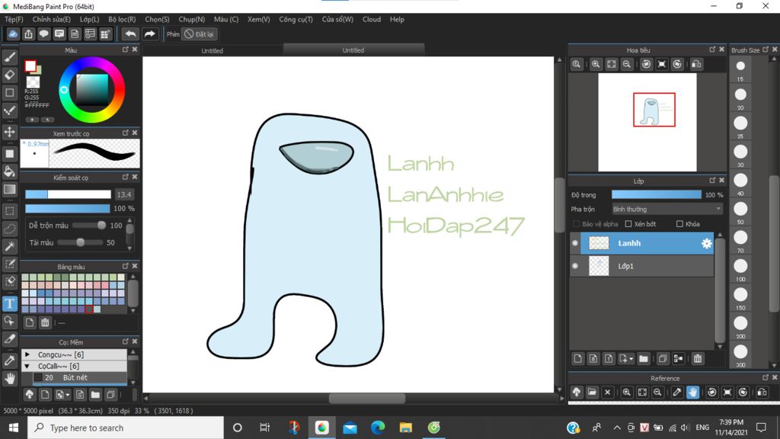The height and width of the screenshot is (439, 780).
Task: Select the Lasso tool
Action: [9, 229]
